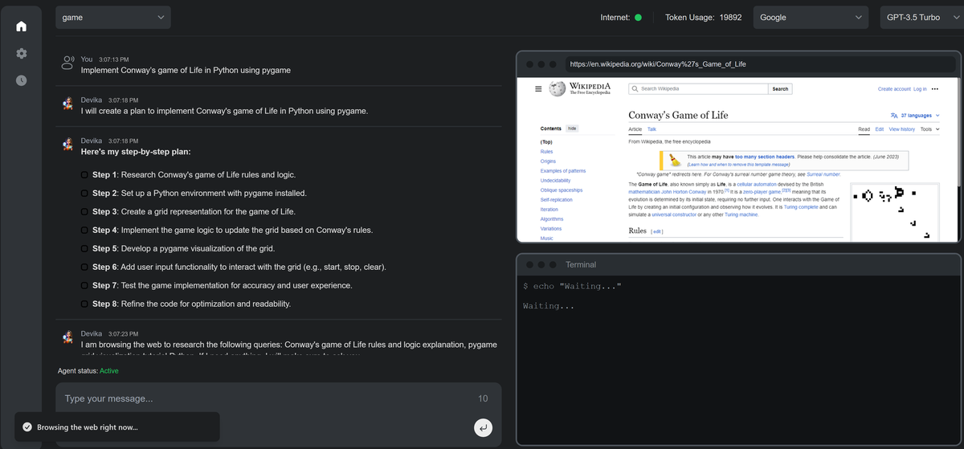Check the Step 5 pygame visualization checkbox
This screenshot has width=964, height=449.
point(84,249)
